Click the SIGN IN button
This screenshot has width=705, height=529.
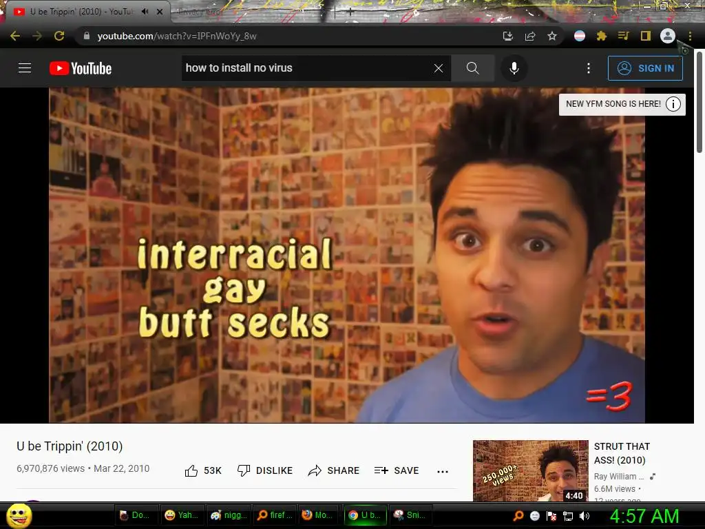pos(645,68)
